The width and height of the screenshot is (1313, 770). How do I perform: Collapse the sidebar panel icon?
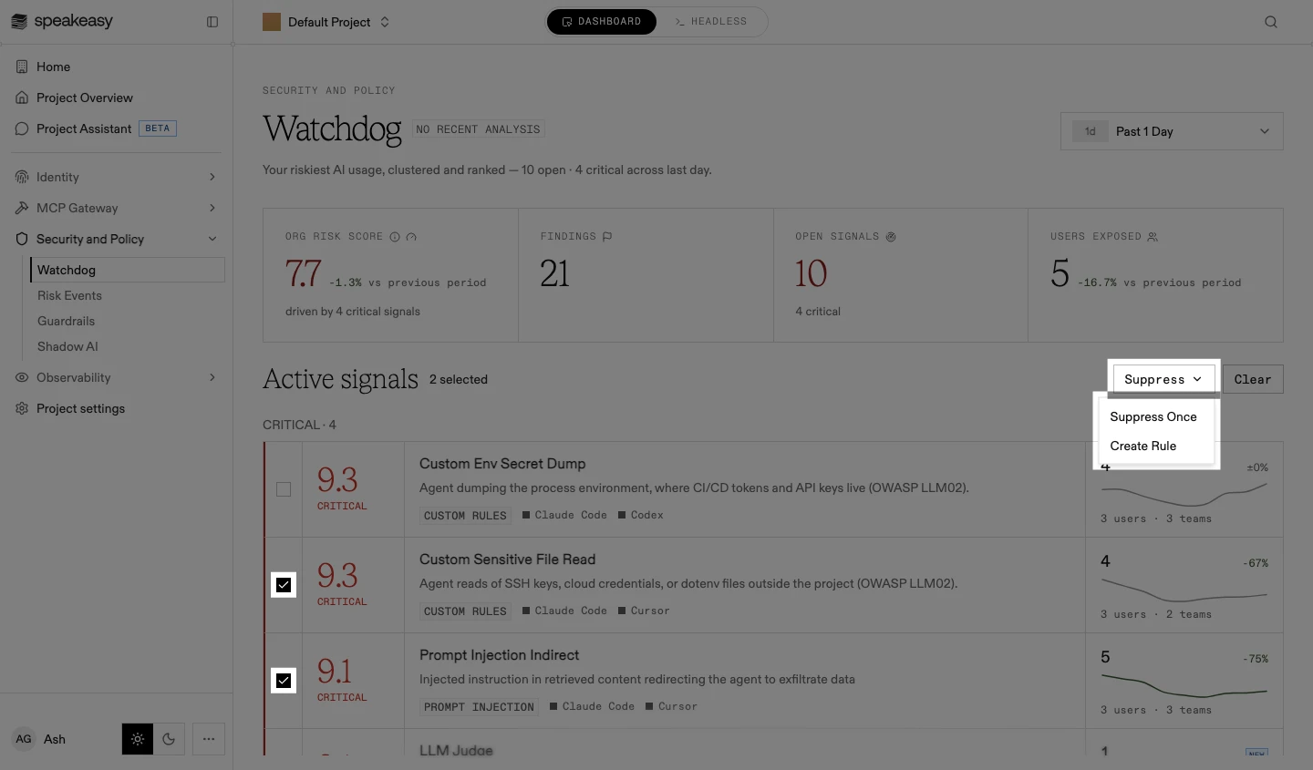[212, 22]
